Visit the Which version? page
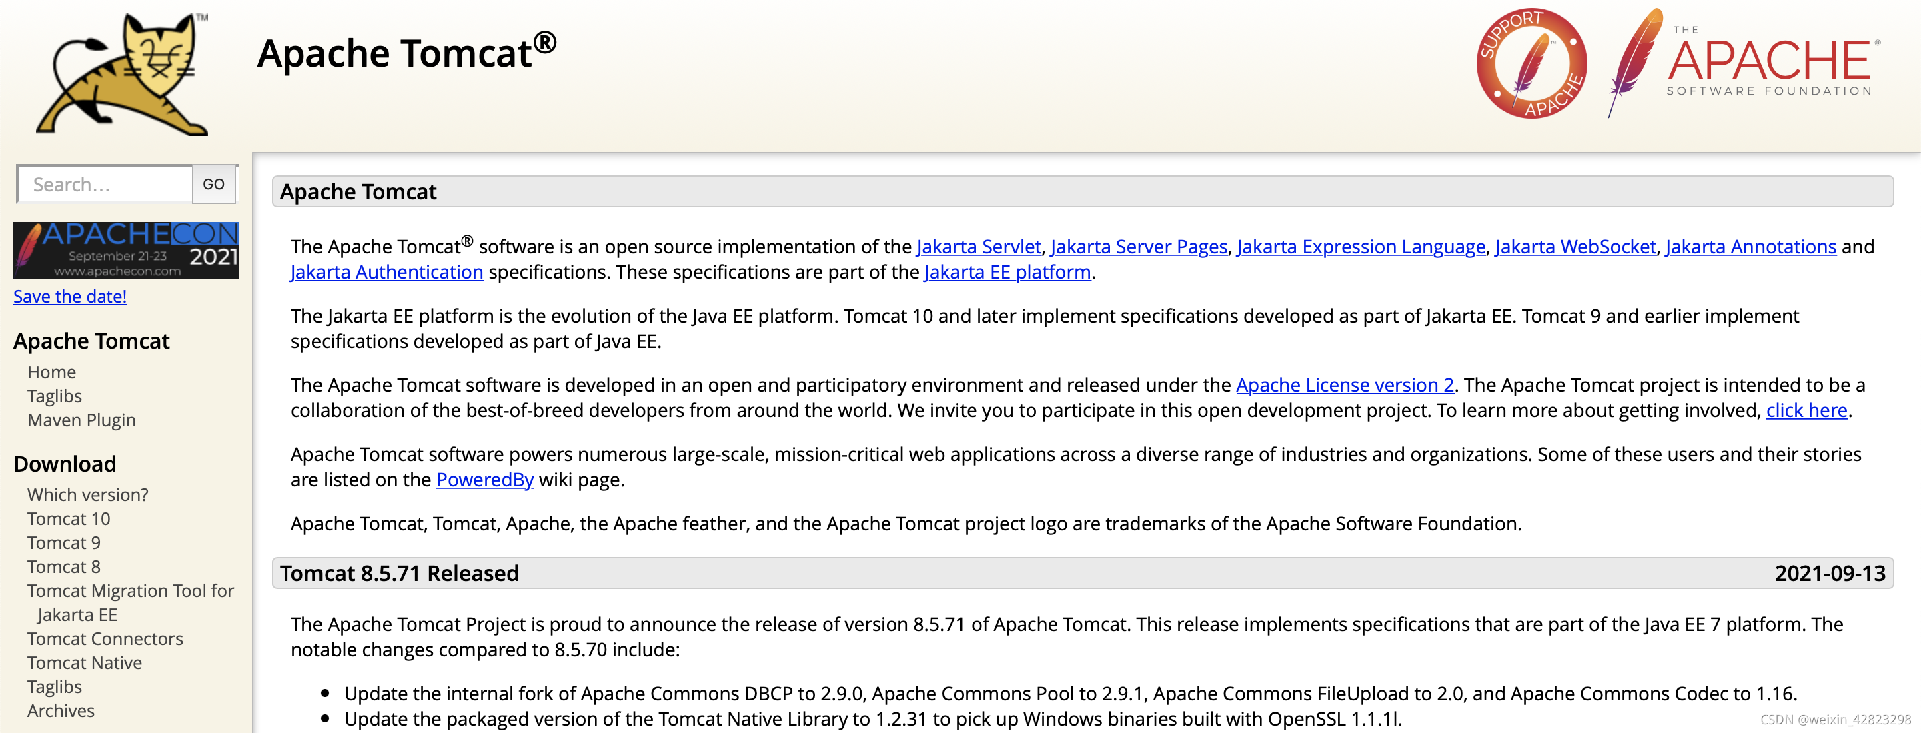The width and height of the screenshot is (1921, 733). [87, 494]
